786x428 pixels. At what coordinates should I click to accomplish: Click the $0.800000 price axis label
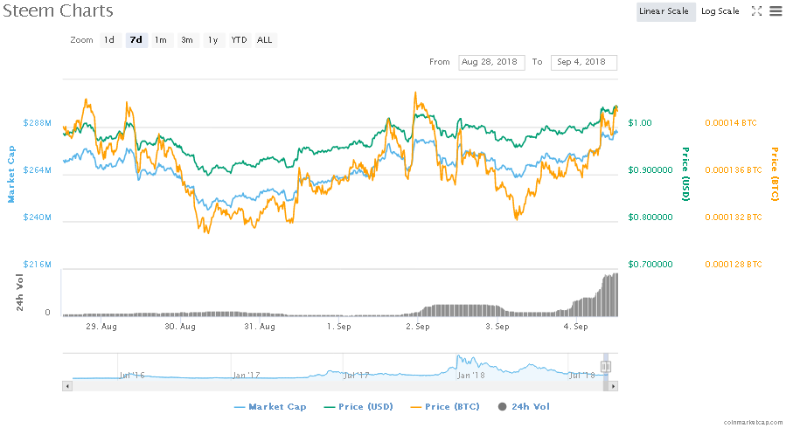click(x=650, y=217)
